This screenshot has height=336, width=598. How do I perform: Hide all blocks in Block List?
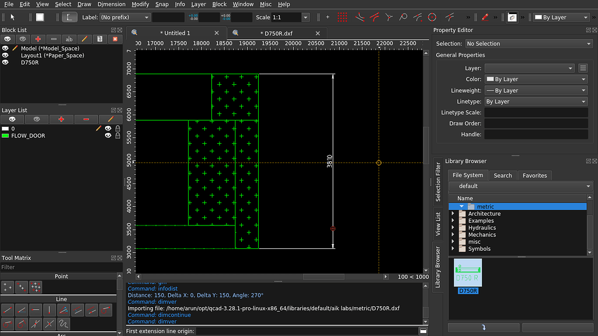coord(23,39)
